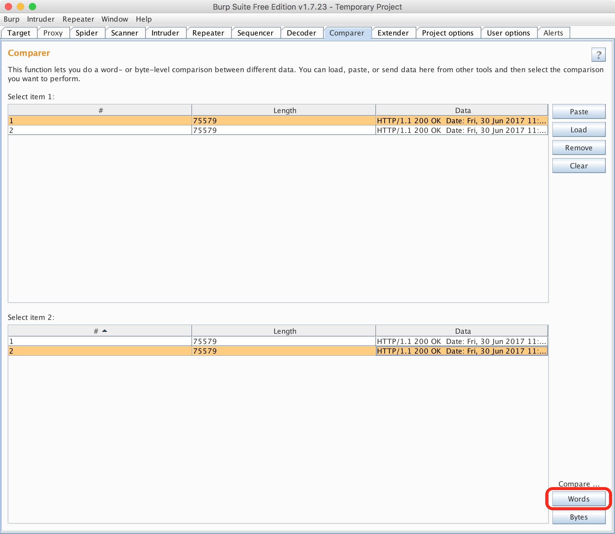Compare items by Bytes

click(x=579, y=517)
